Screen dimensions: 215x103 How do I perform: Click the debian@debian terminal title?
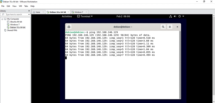[123, 27]
